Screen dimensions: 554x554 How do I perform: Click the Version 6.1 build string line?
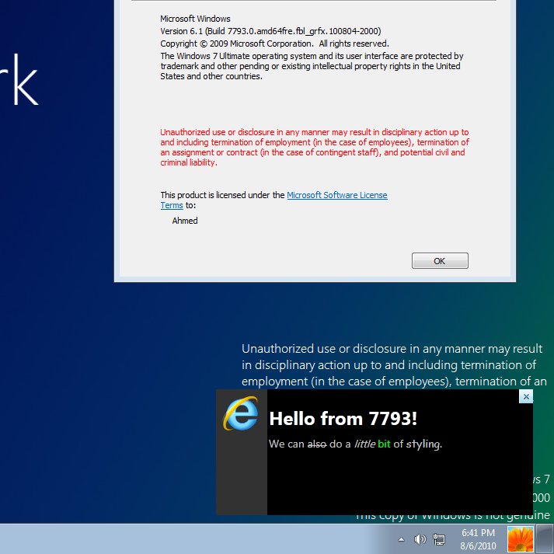point(270,31)
